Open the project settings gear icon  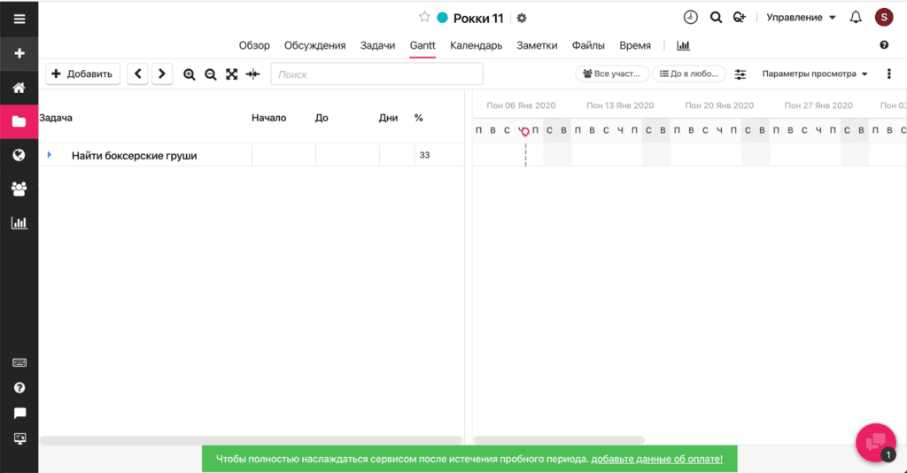pos(522,18)
